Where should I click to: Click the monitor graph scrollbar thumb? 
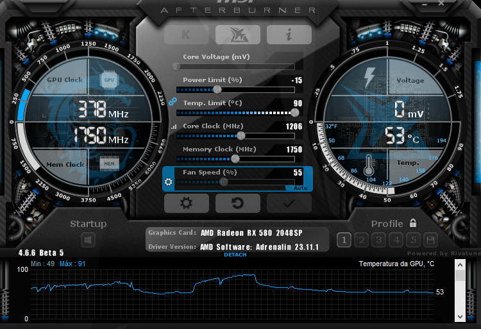pyautogui.click(x=460, y=275)
